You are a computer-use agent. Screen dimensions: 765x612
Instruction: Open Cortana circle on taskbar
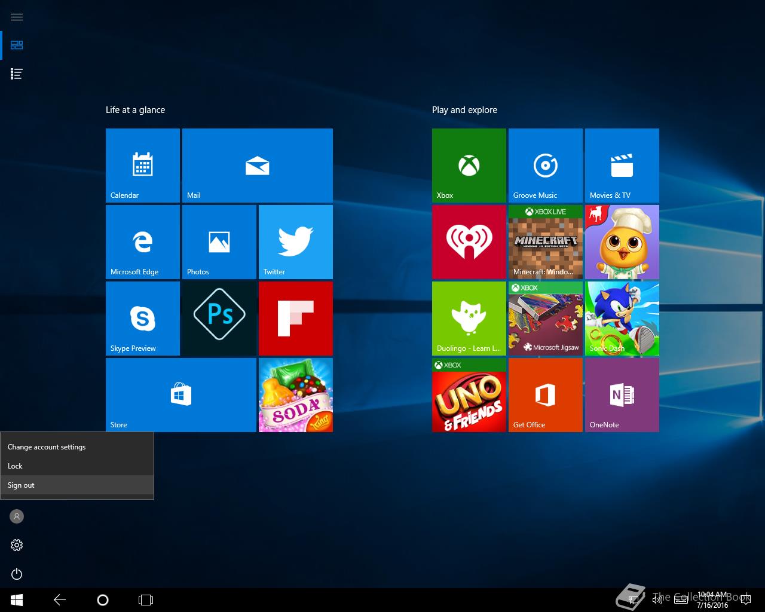click(103, 600)
